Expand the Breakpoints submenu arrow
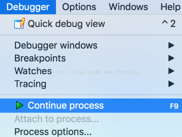182x137 pixels. pyautogui.click(x=171, y=58)
